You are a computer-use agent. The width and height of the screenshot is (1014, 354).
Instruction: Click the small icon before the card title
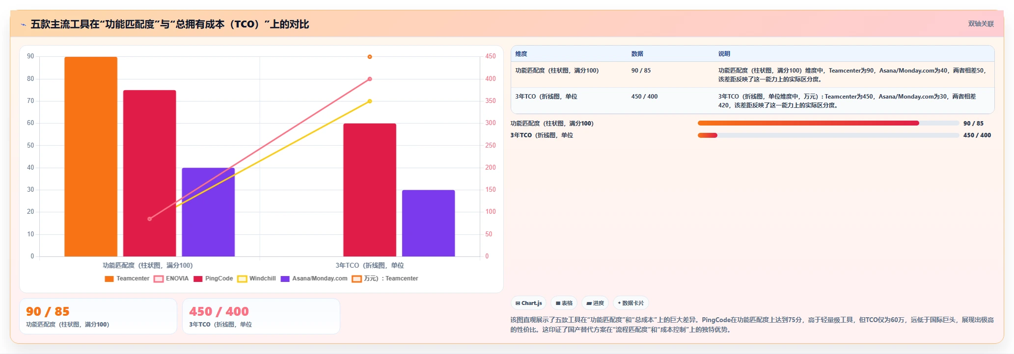click(x=23, y=25)
